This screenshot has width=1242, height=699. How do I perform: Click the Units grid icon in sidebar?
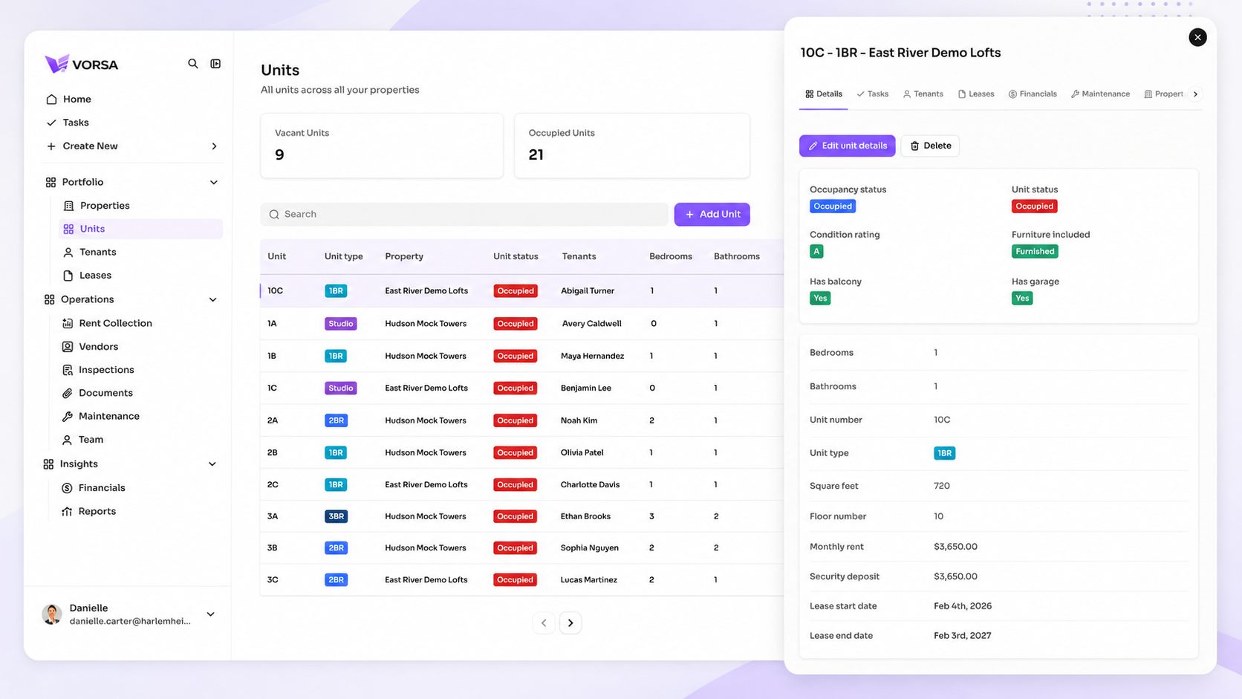[69, 229]
